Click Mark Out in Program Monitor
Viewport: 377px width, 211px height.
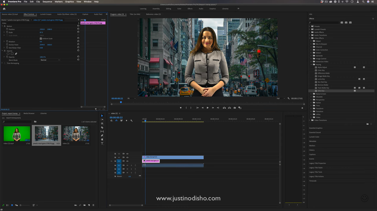pyautogui.click(x=191, y=108)
